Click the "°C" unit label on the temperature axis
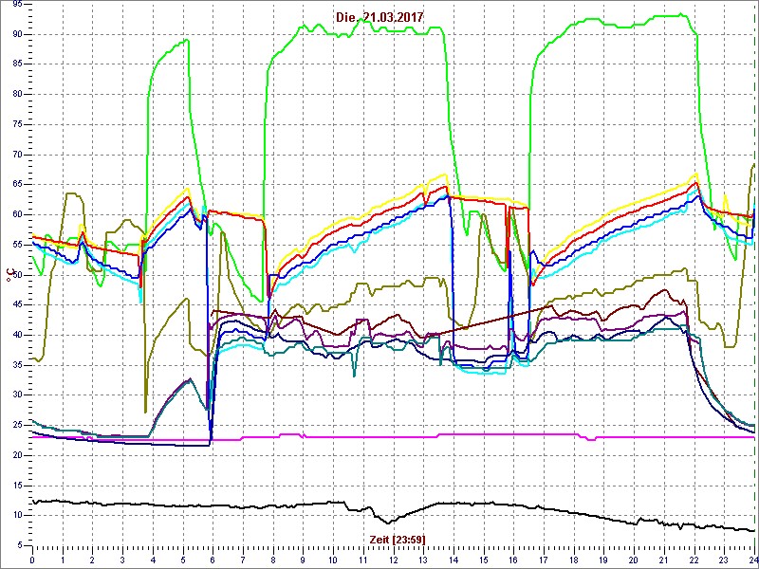 (9, 275)
